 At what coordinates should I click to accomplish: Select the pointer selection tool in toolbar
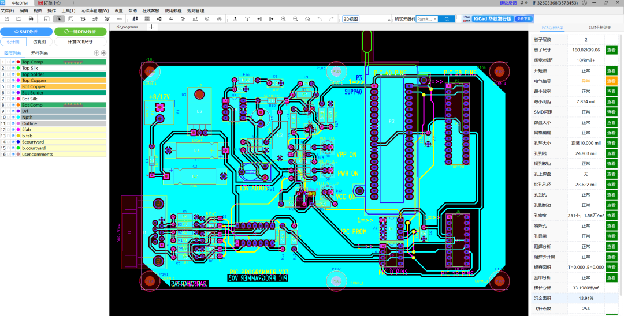tap(59, 18)
